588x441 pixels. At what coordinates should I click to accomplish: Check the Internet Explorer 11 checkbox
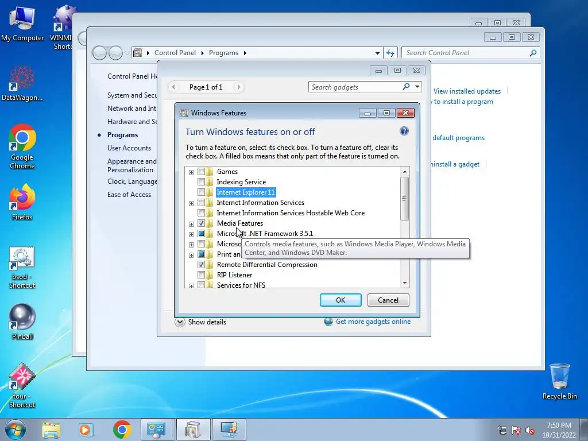(201, 192)
